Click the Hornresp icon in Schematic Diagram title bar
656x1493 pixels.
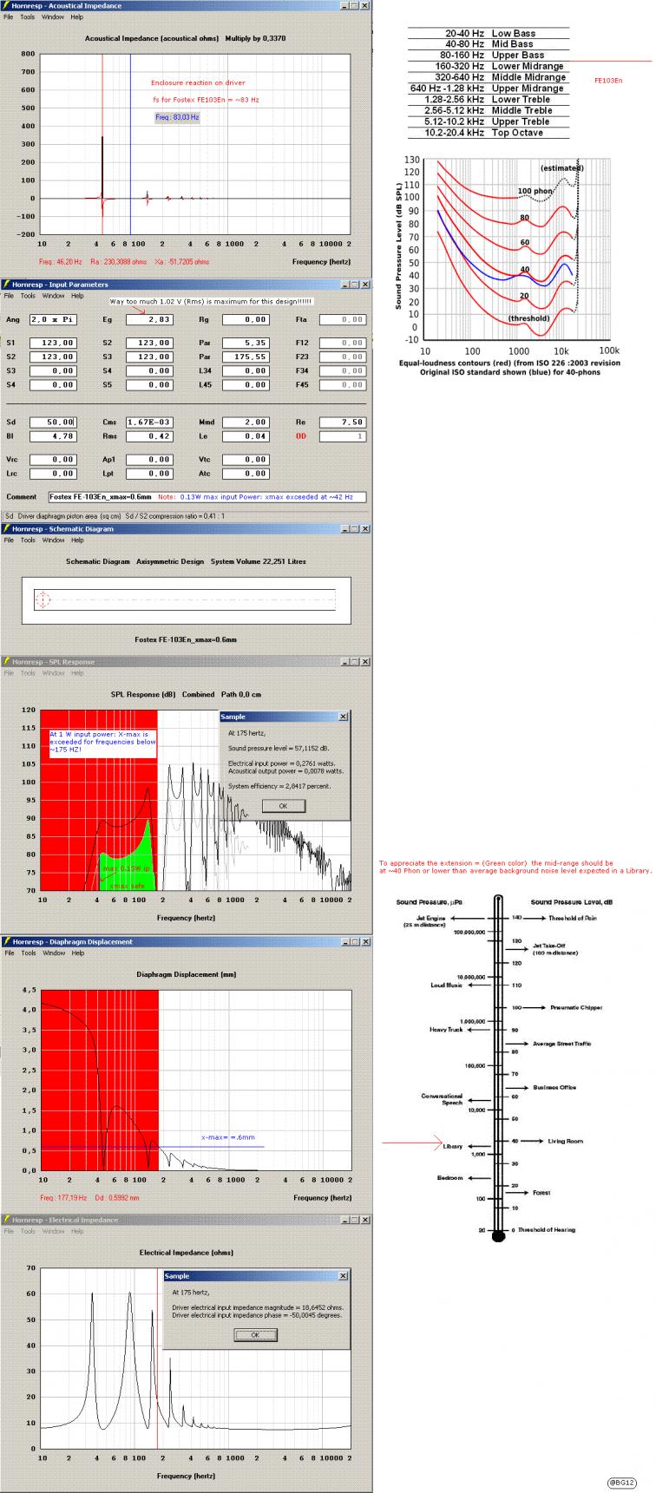point(6,528)
